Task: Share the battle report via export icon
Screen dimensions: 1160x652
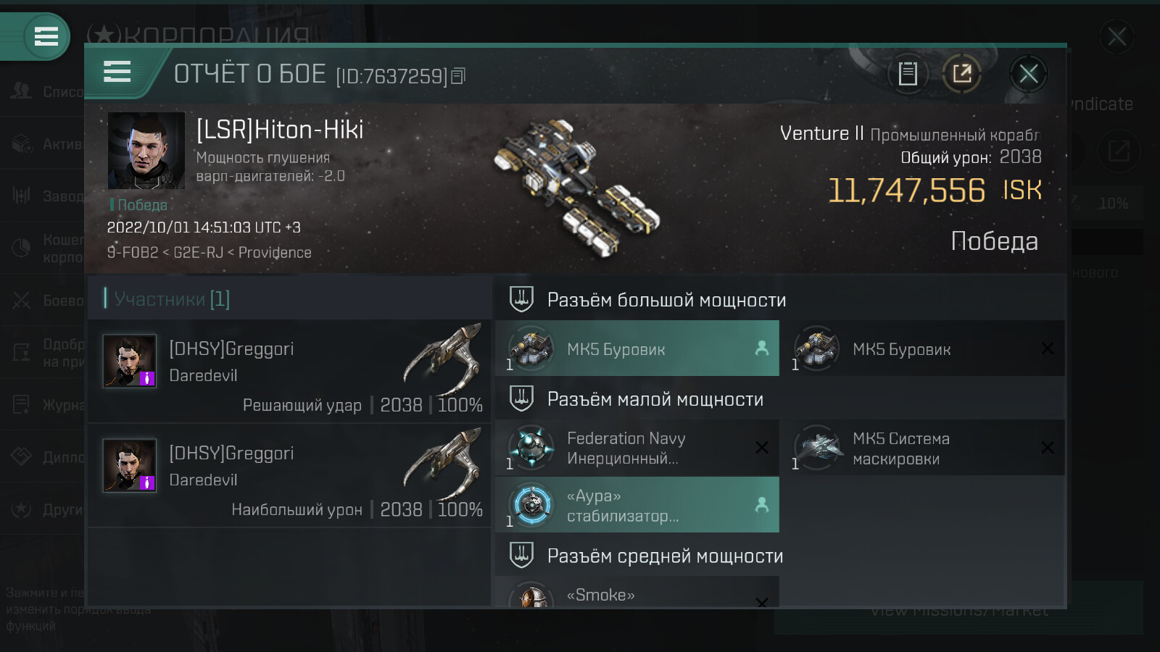Action: tap(961, 73)
